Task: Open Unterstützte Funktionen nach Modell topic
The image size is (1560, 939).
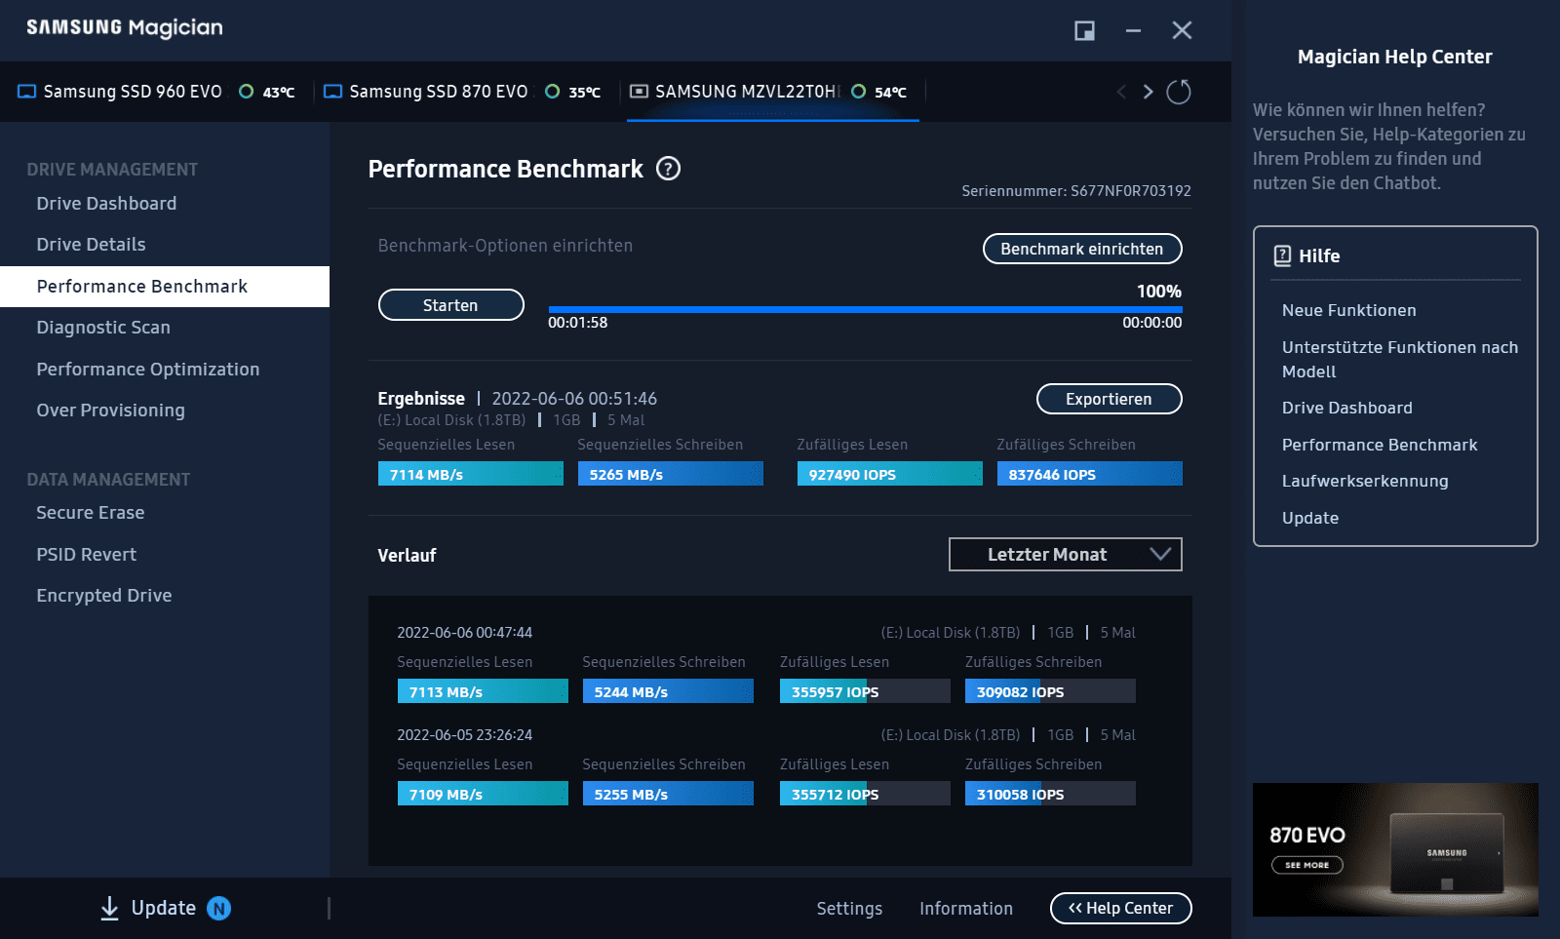Action: (1400, 360)
